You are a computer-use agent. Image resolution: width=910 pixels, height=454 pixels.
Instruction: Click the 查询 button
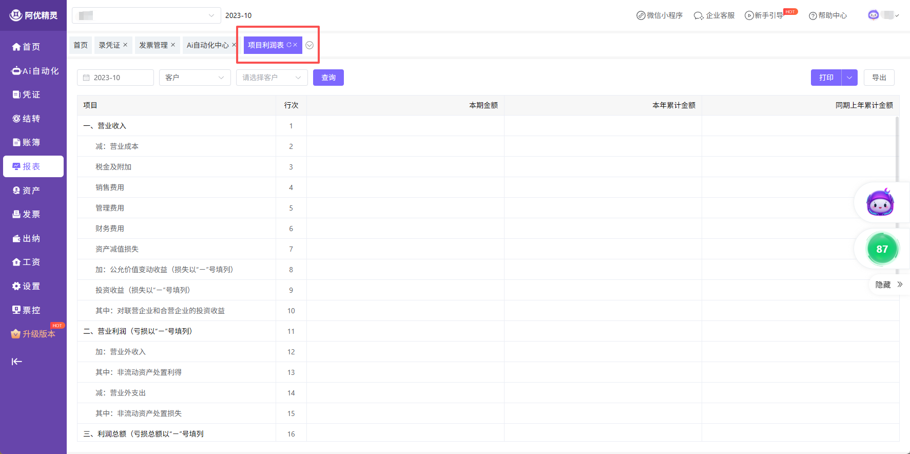click(328, 78)
